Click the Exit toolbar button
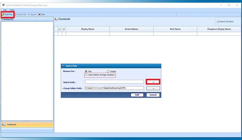The width and height of the screenshot is (242, 140). click(41, 14)
